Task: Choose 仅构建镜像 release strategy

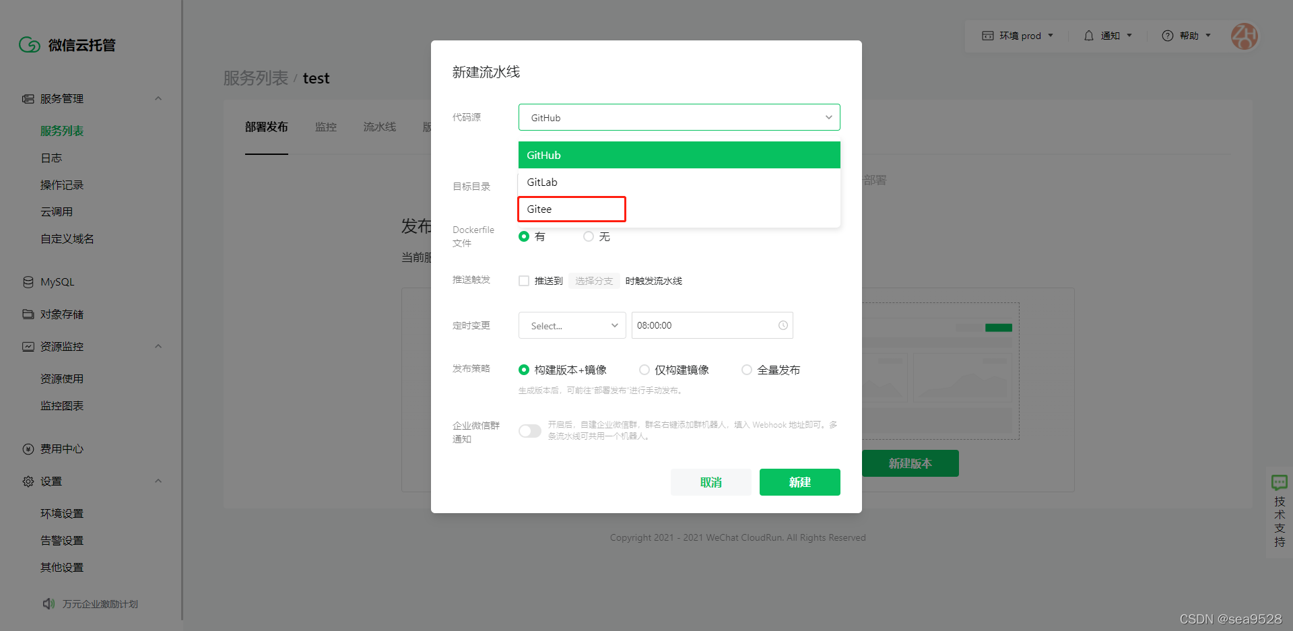Action: (x=644, y=370)
